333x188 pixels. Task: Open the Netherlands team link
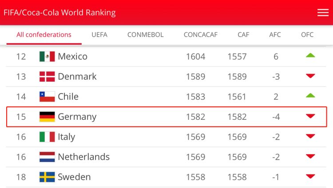tap(83, 157)
